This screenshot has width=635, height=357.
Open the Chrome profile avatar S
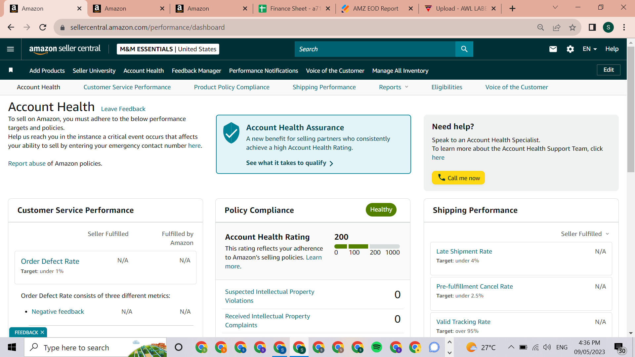point(608,27)
